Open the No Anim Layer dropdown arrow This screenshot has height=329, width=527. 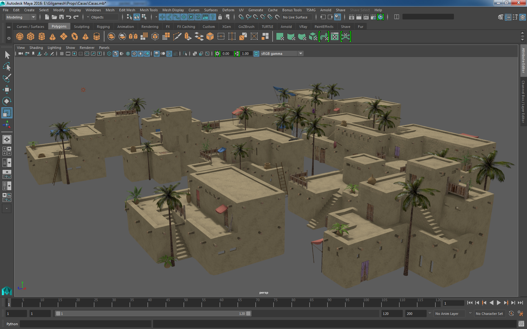coord(430,313)
